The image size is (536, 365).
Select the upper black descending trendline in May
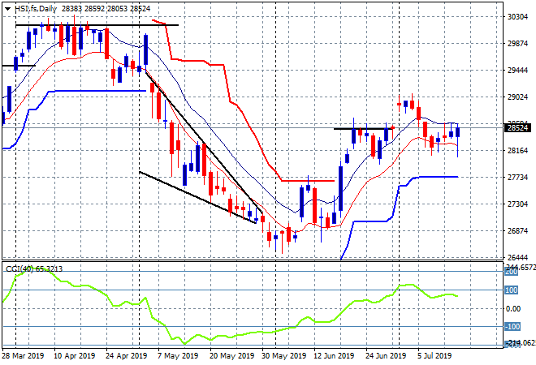(x=204, y=142)
